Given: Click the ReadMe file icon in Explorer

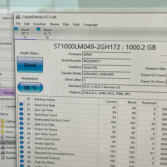Looking at the screenshot, I should coord(3,157).
